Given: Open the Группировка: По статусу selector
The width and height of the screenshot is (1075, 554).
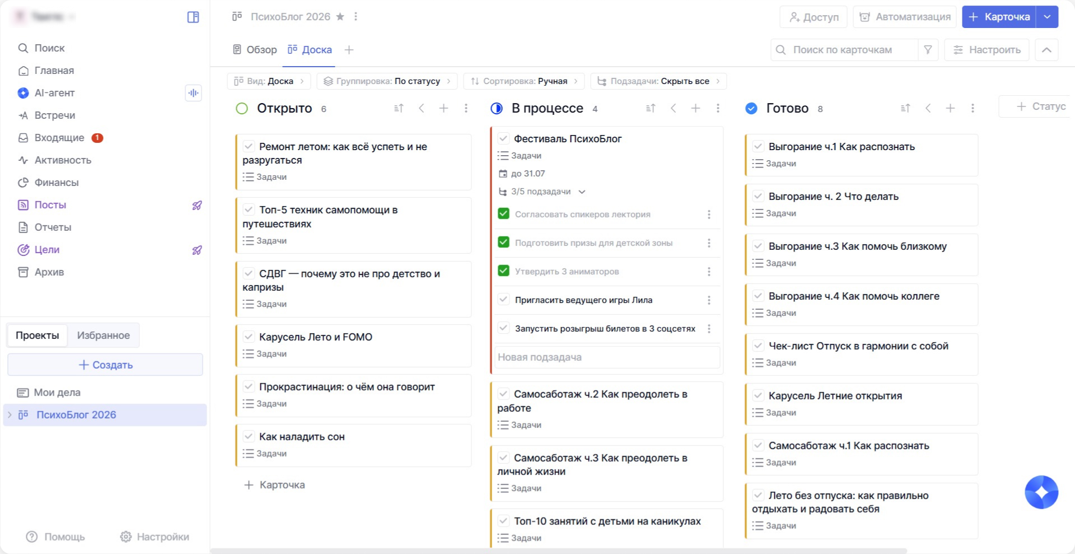Looking at the screenshot, I should tap(387, 81).
